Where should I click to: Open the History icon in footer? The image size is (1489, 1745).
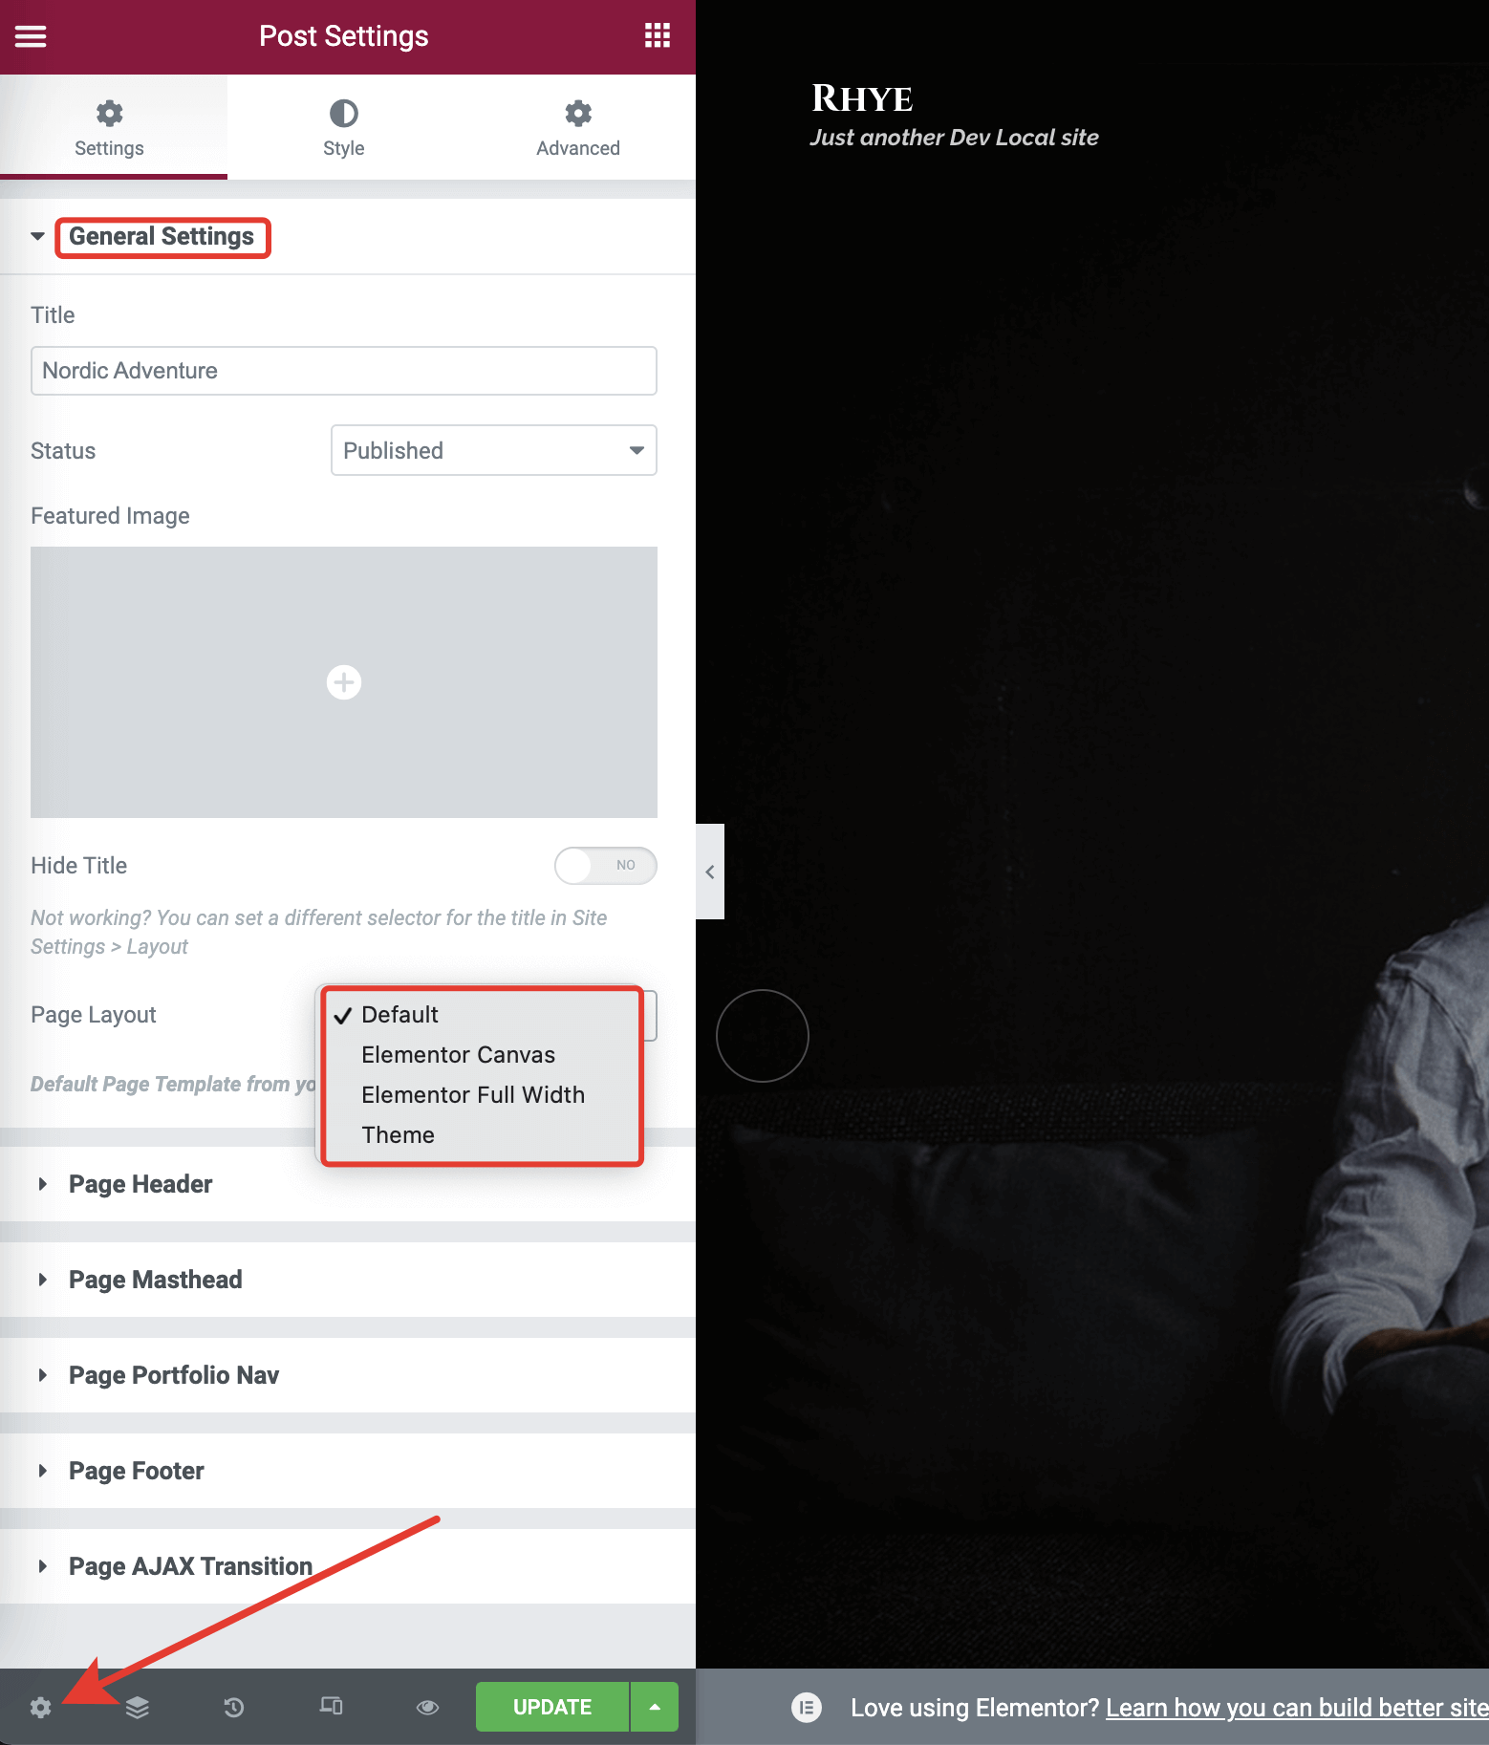point(234,1707)
